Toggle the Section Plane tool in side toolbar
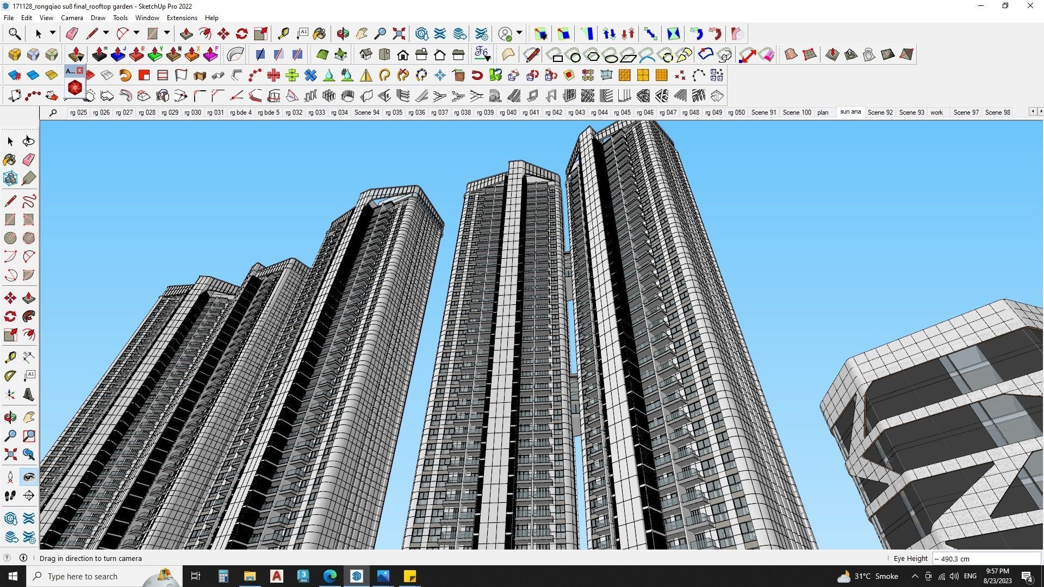 coord(29,496)
